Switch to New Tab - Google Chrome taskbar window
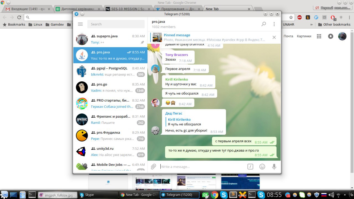354x199 pixels. tap(139, 195)
